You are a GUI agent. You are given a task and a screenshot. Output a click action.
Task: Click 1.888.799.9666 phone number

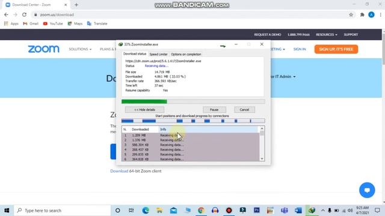pyautogui.click(x=298, y=35)
